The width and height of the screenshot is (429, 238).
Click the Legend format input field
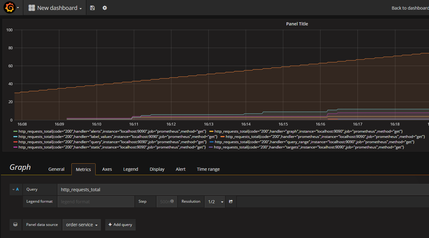coord(96,201)
